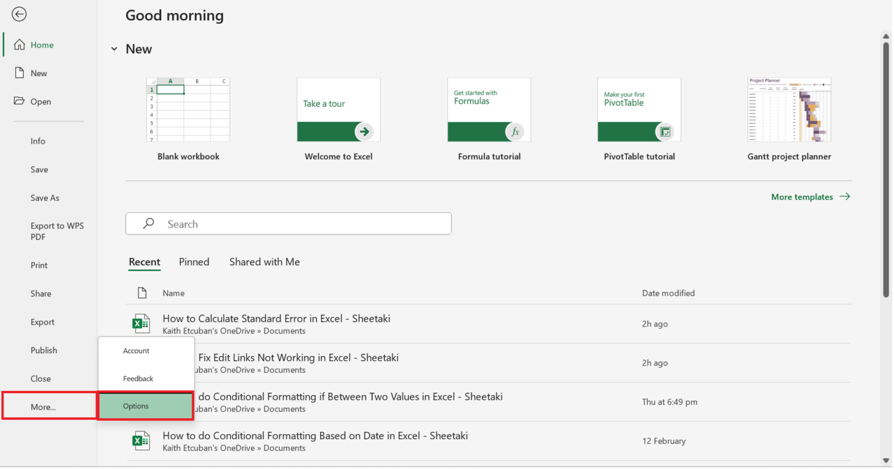The image size is (894, 469).
Task: Switch to the Shared with Me tab
Action: tap(264, 262)
